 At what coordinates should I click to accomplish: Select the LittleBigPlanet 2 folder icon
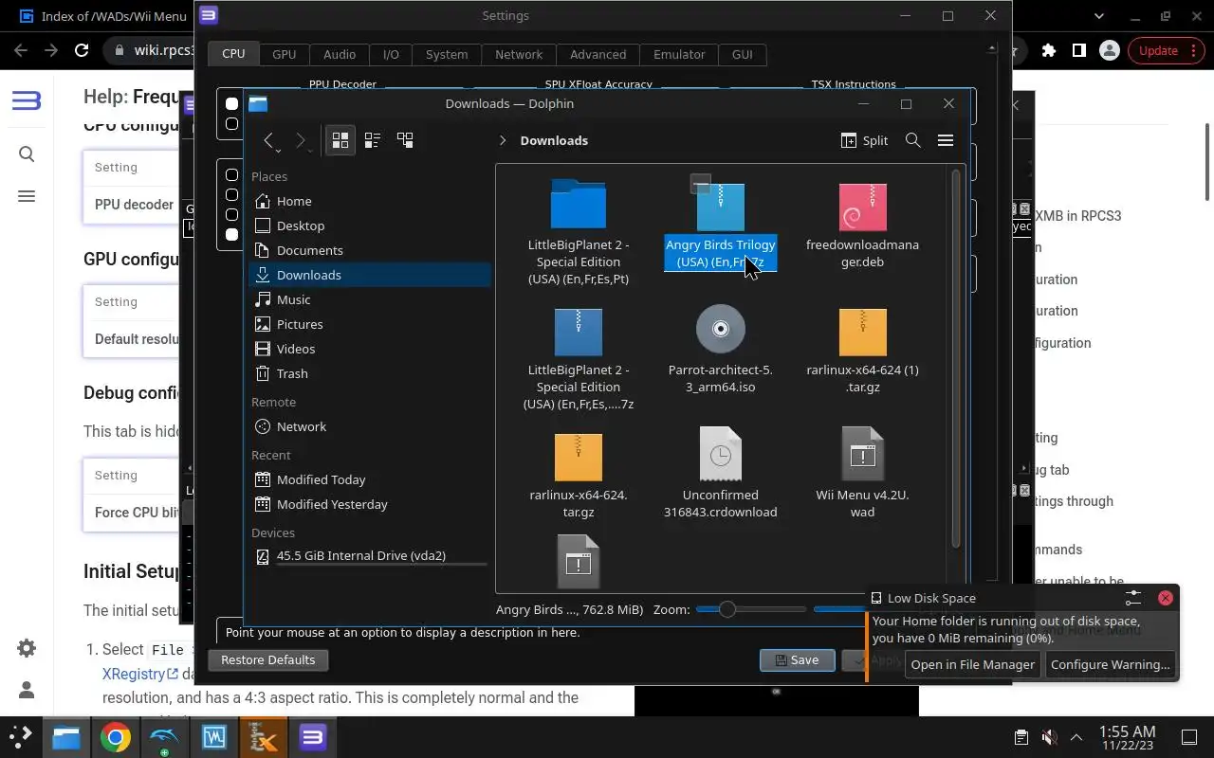coord(579,204)
